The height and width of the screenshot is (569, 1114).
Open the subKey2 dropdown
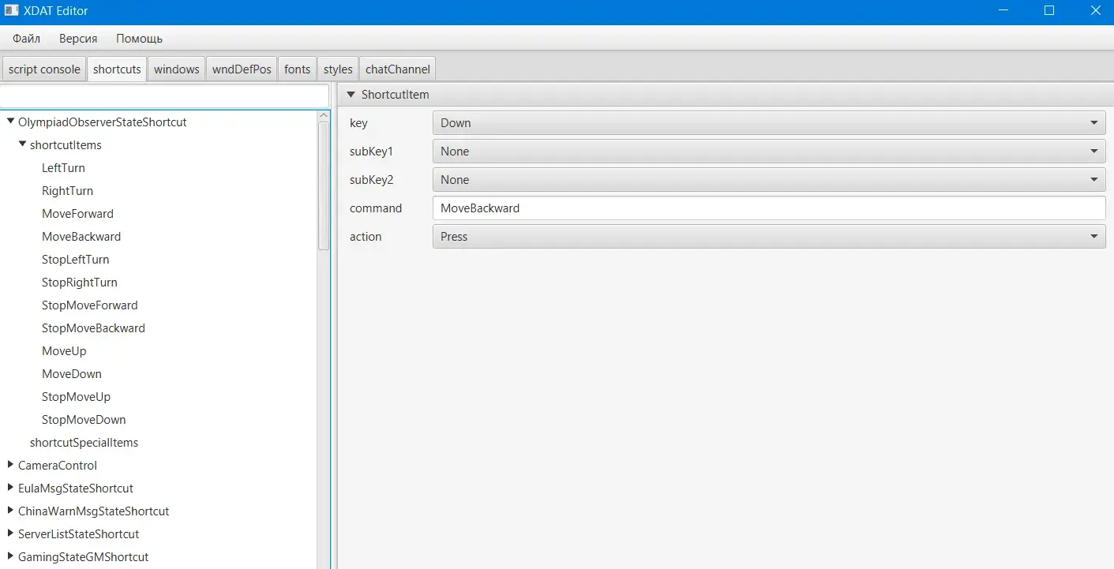(769, 179)
